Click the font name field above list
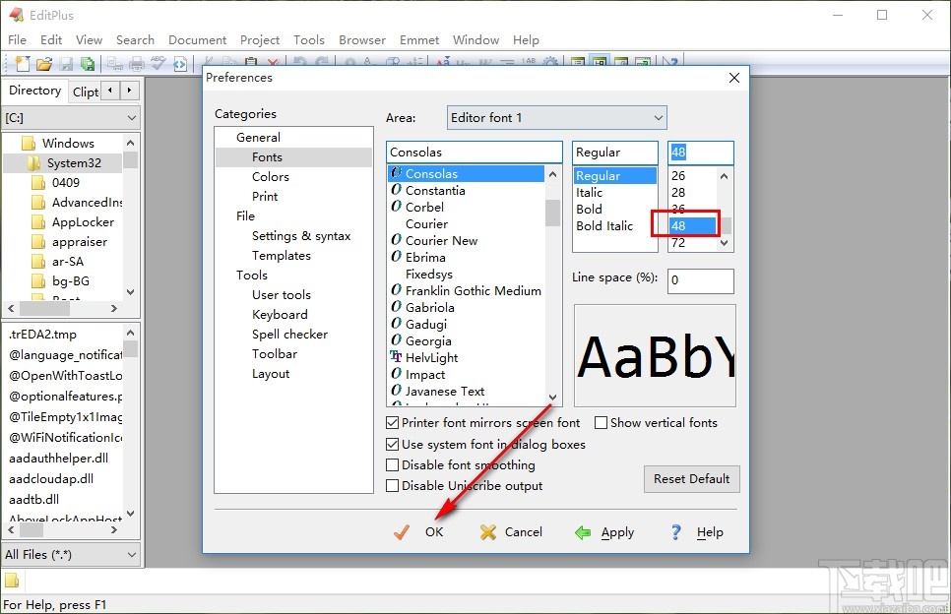 [475, 153]
